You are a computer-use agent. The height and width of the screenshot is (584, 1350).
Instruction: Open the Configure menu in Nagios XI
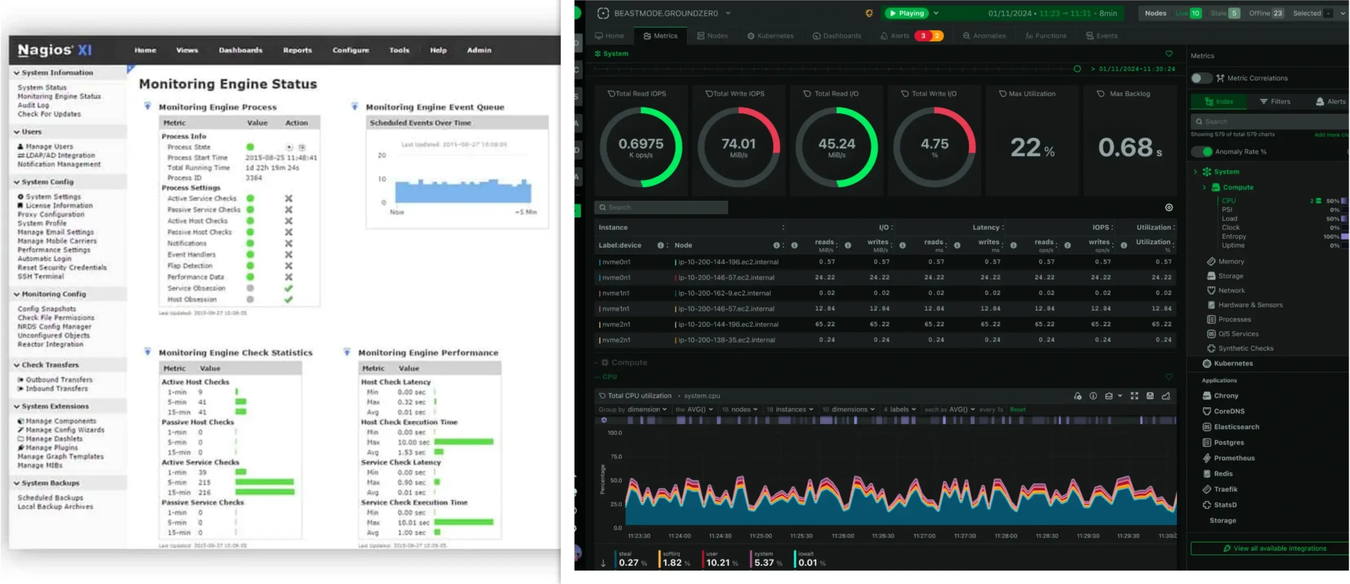coord(351,50)
